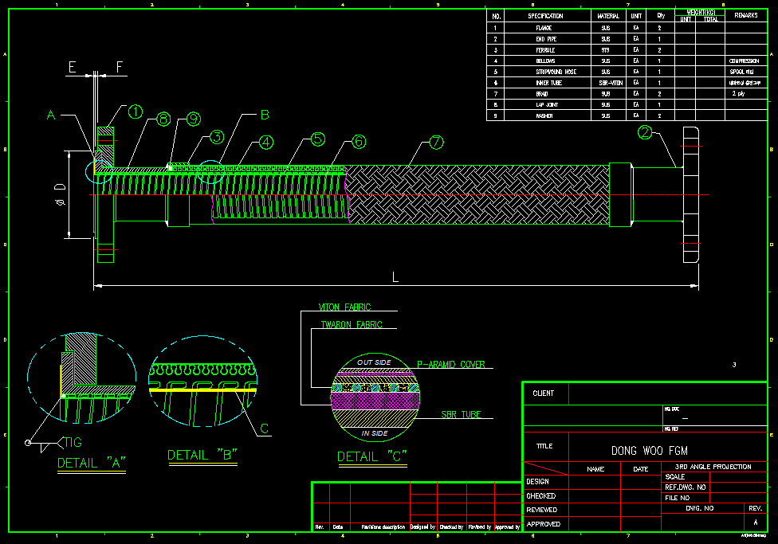The image size is (778, 544).
Task: Click the TIG weld symbol text
Action: coord(73,442)
